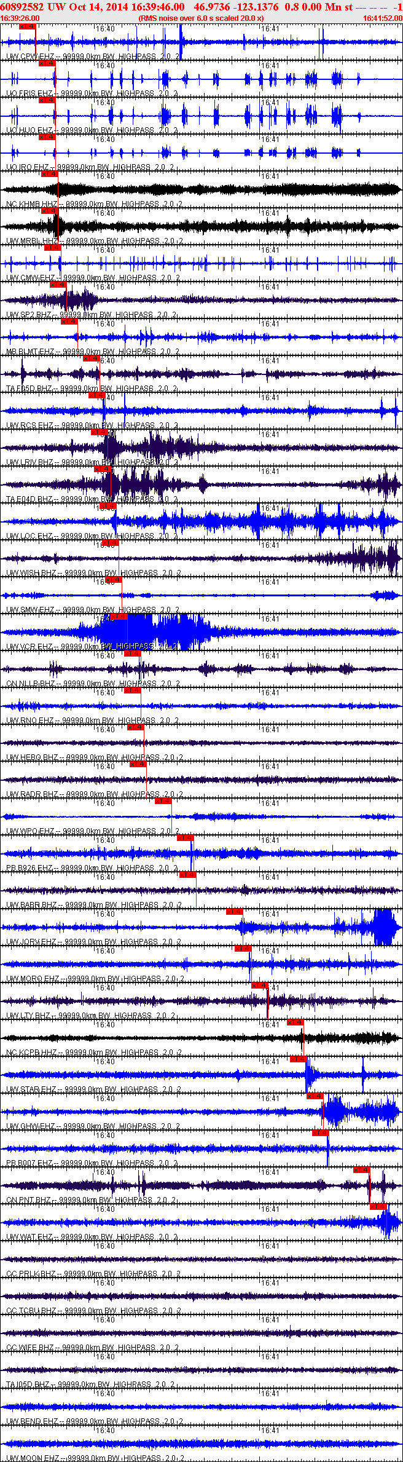Viewport: 403px width, 1462px height.
Task: Select the arrival pick on NC KCPB trace
Action: (x=295, y=1022)
